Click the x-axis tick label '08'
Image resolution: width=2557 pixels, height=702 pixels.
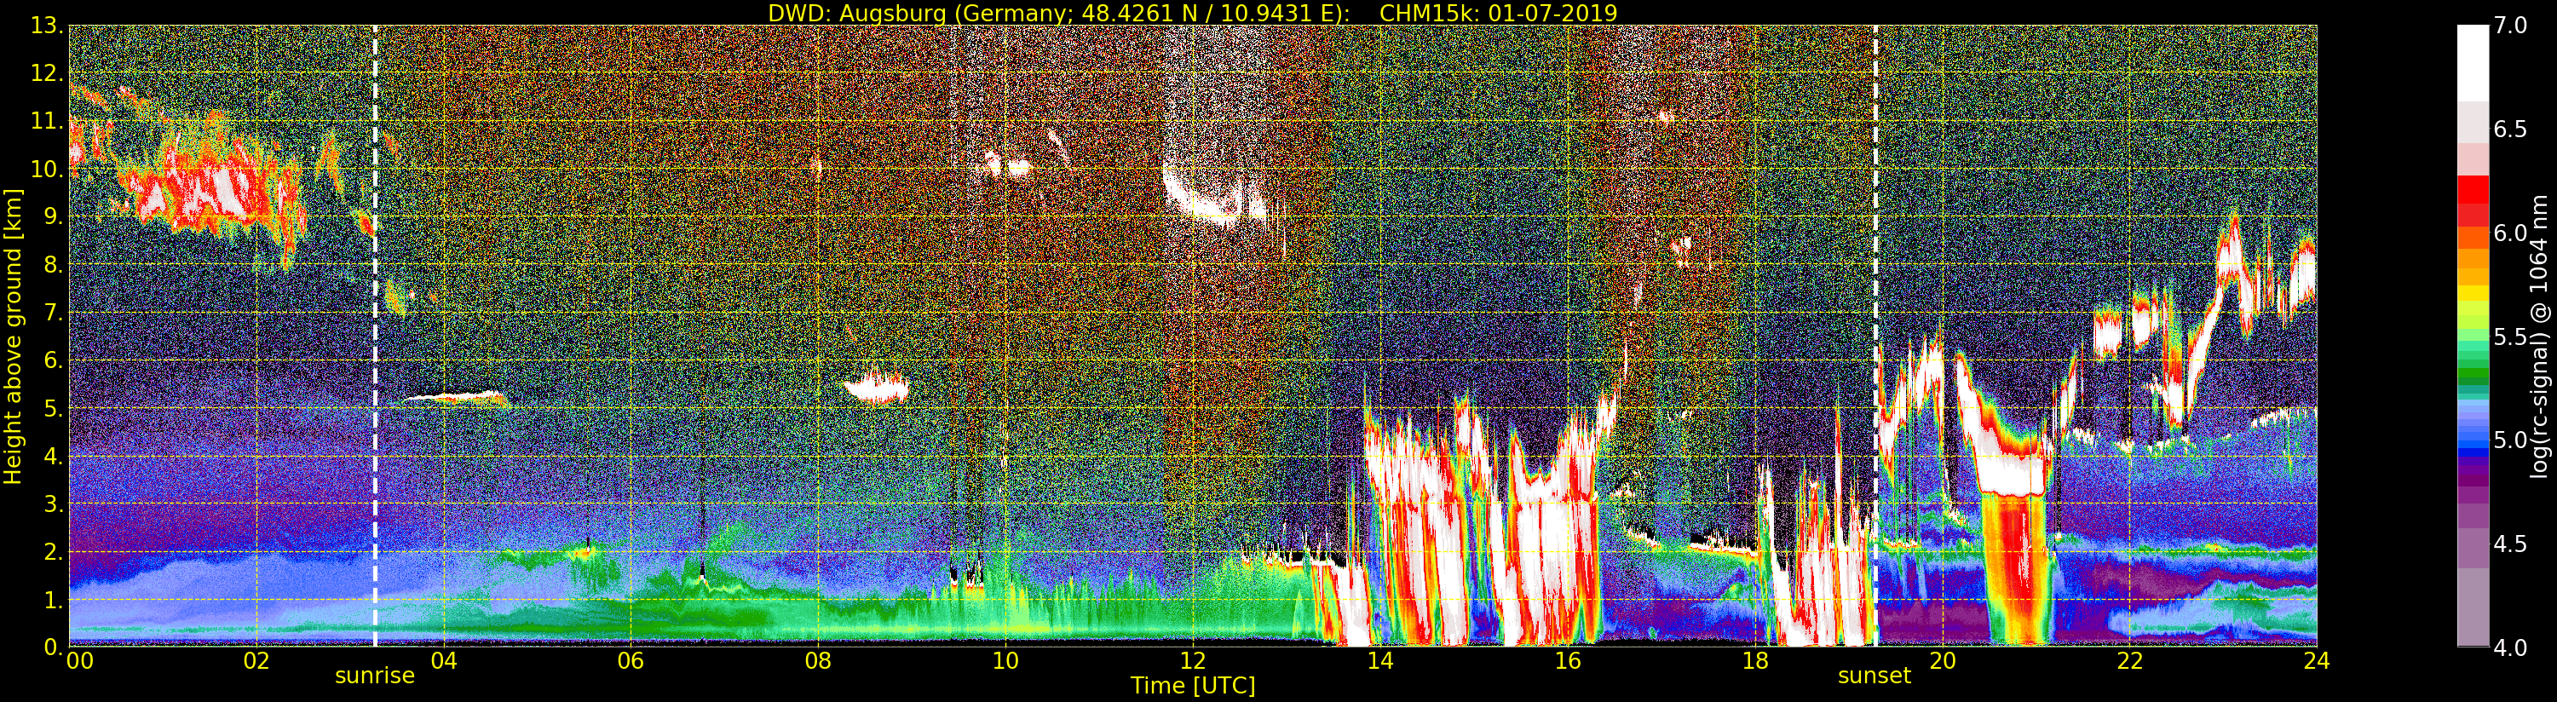coord(818,660)
